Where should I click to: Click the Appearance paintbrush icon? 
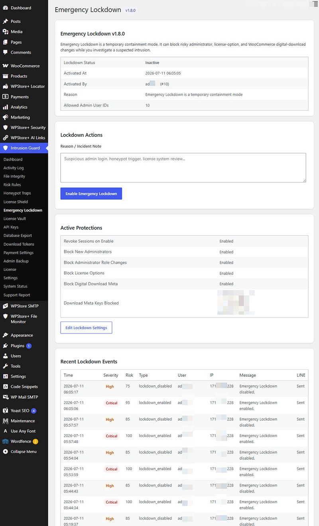coord(5,336)
